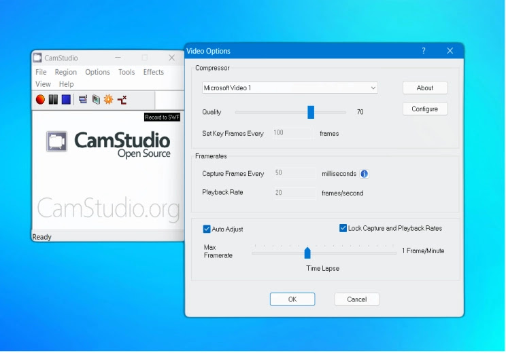
Task: Click the Cancel button
Action: click(x=357, y=299)
